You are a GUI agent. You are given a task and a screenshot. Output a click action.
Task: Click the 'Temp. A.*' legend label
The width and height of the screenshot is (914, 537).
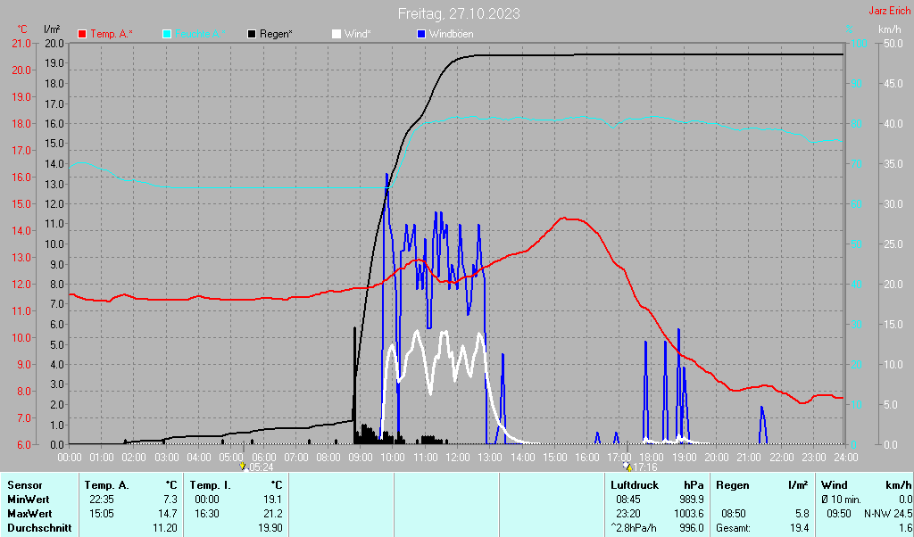click(112, 35)
